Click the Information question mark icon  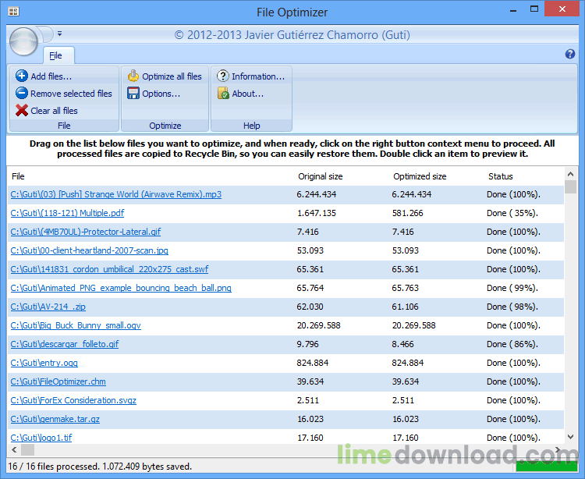coord(223,76)
